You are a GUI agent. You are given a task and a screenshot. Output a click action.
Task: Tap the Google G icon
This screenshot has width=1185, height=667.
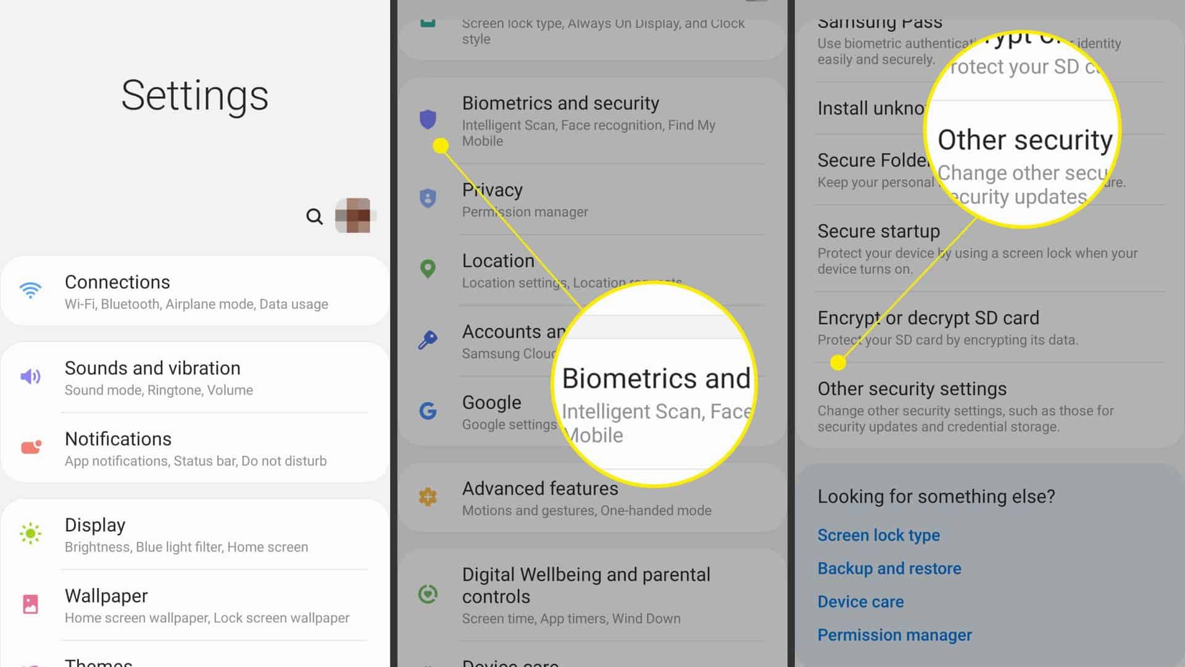(428, 411)
